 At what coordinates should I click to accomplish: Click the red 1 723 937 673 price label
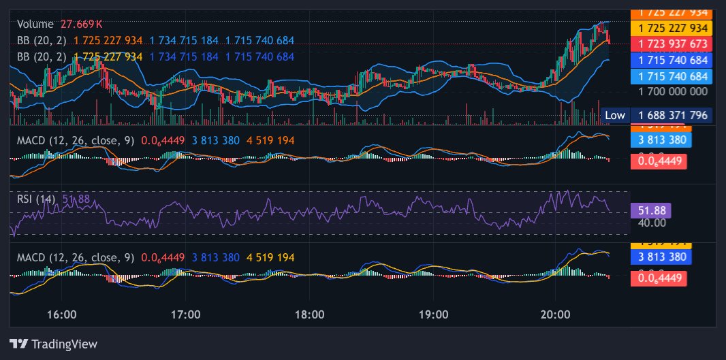pyautogui.click(x=672, y=44)
